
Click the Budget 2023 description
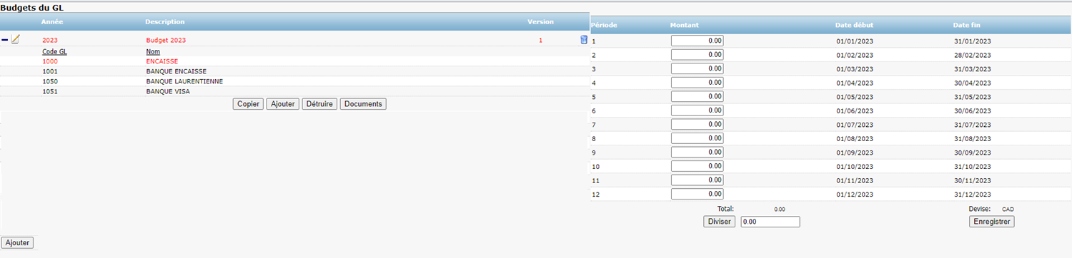click(166, 41)
